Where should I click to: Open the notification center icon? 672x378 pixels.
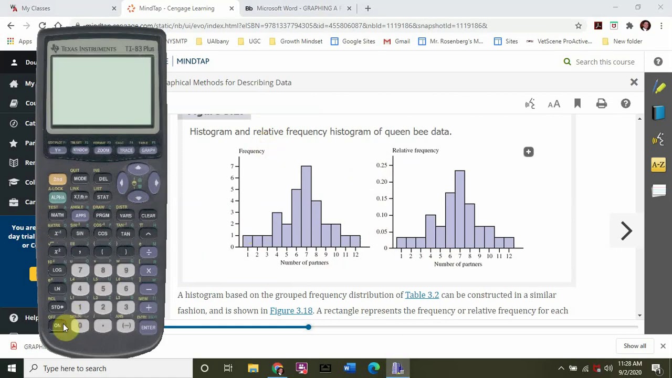[656, 369]
